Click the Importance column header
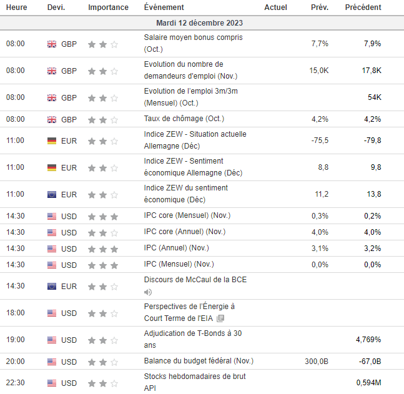This screenshot has width=404, height=394. coord(108,7)
